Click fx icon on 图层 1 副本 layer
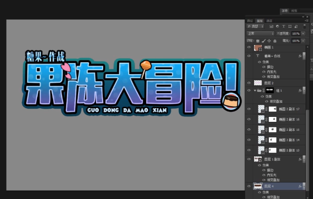The width and height of the screenshot is (313, 199). pos(300,159)
